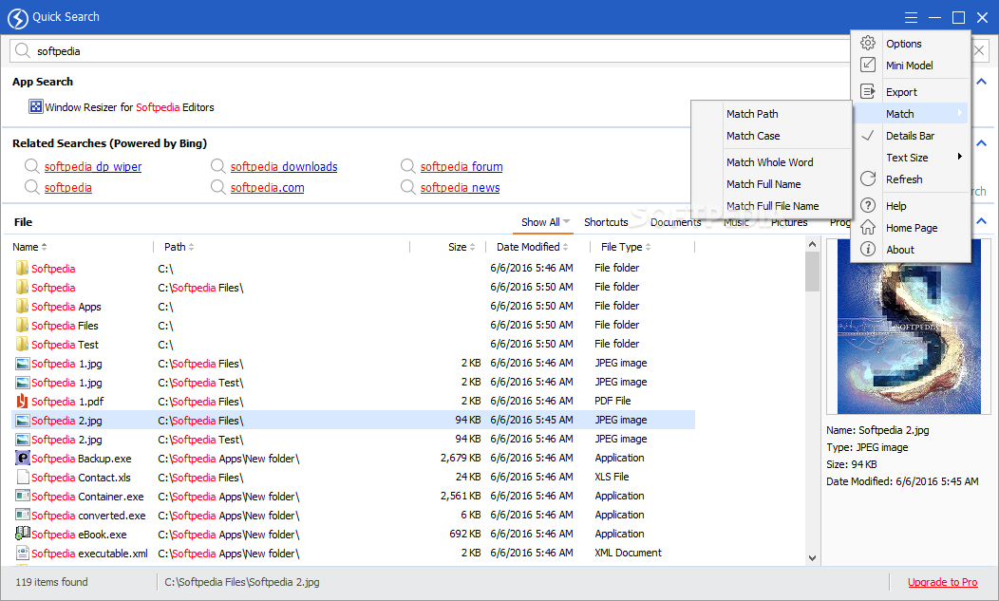Click search icon beside softpedia downloads
The width and height of the screenshot is (999, 601).
coord(217,166)
